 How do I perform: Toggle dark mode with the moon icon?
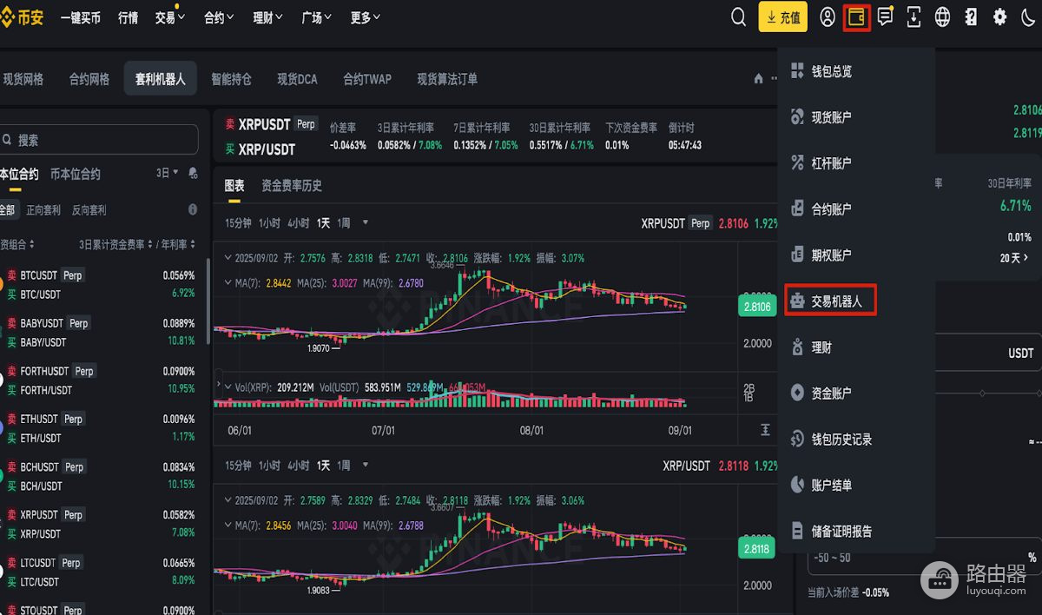[x=1027, y=17]
